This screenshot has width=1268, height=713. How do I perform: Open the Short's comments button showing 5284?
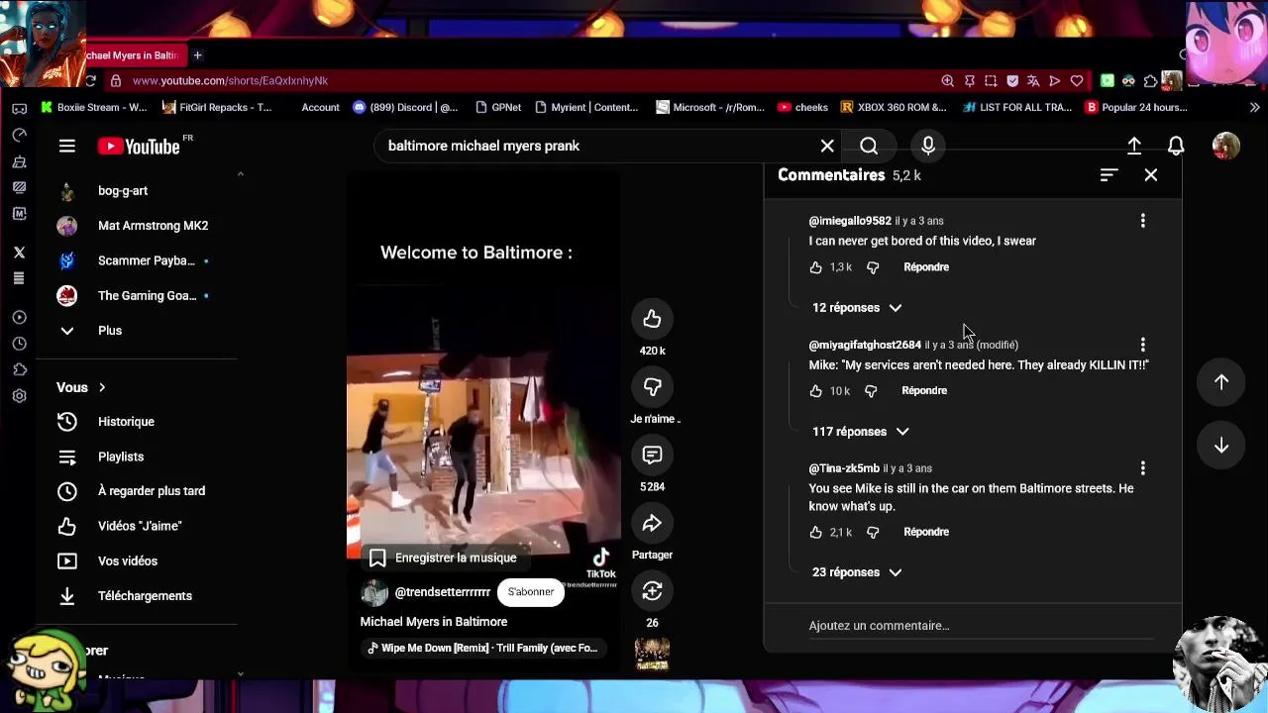[x=652, y=456]
